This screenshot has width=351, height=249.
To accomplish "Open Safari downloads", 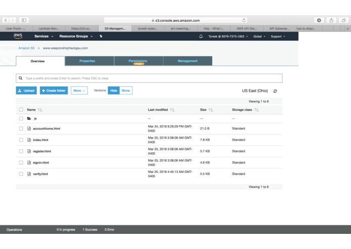I will tap(319, 20).
